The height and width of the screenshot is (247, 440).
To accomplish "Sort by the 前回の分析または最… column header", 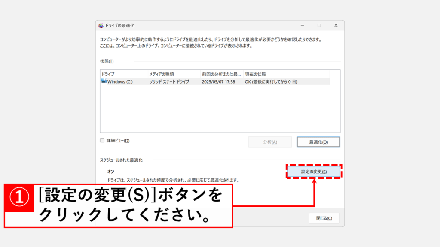I will pos(221,74).
